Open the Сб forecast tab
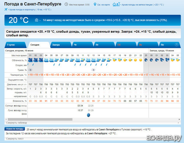Image resolution: width=184 pixels, height=143 pixels. pyautogui.click(x=126, y=45)
